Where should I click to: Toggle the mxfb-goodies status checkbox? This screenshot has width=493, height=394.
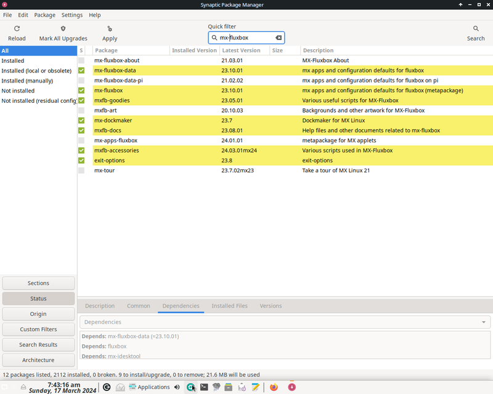pos(81,100)
